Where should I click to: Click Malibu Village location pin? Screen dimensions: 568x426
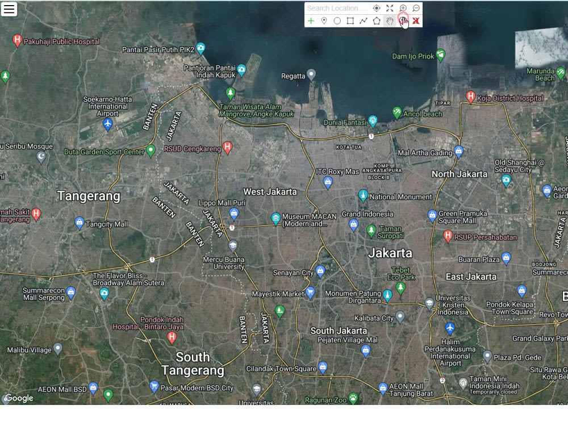pyautogui.click(x=57, y=349)
